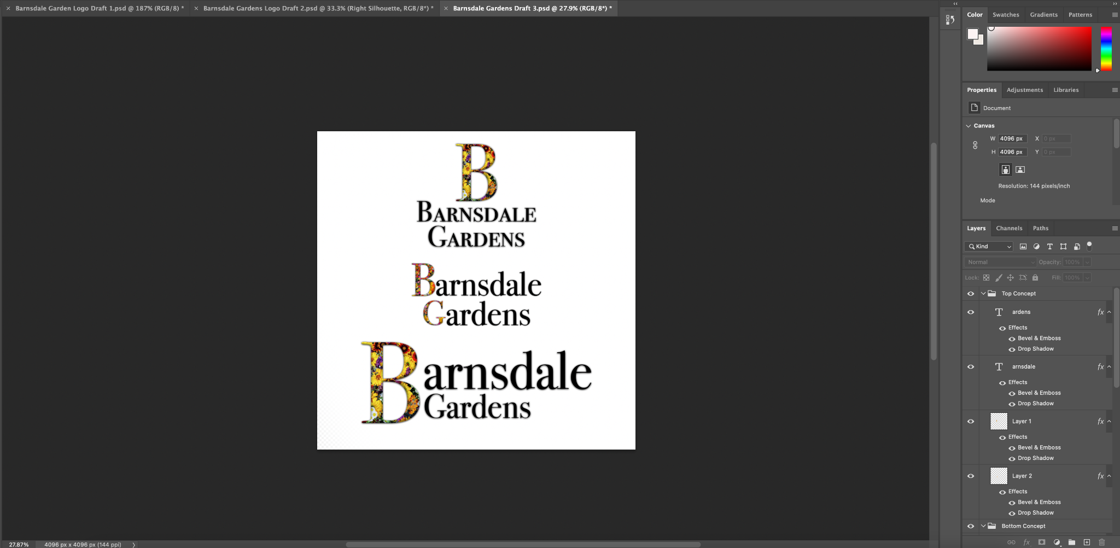Hide the 'arnsdale' text layer

(x=971, y=367)
